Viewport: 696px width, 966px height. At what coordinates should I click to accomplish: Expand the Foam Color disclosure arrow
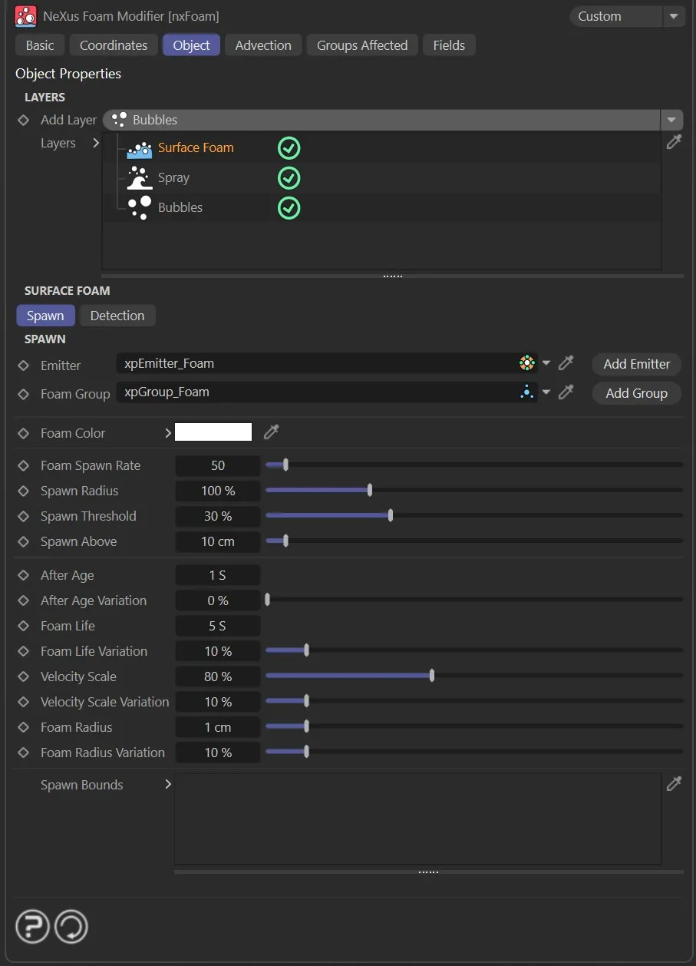[x=168, y=433]
